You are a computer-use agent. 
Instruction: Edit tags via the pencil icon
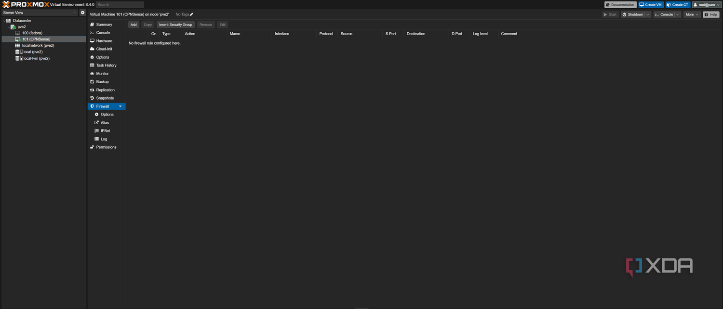pos(191,14)
